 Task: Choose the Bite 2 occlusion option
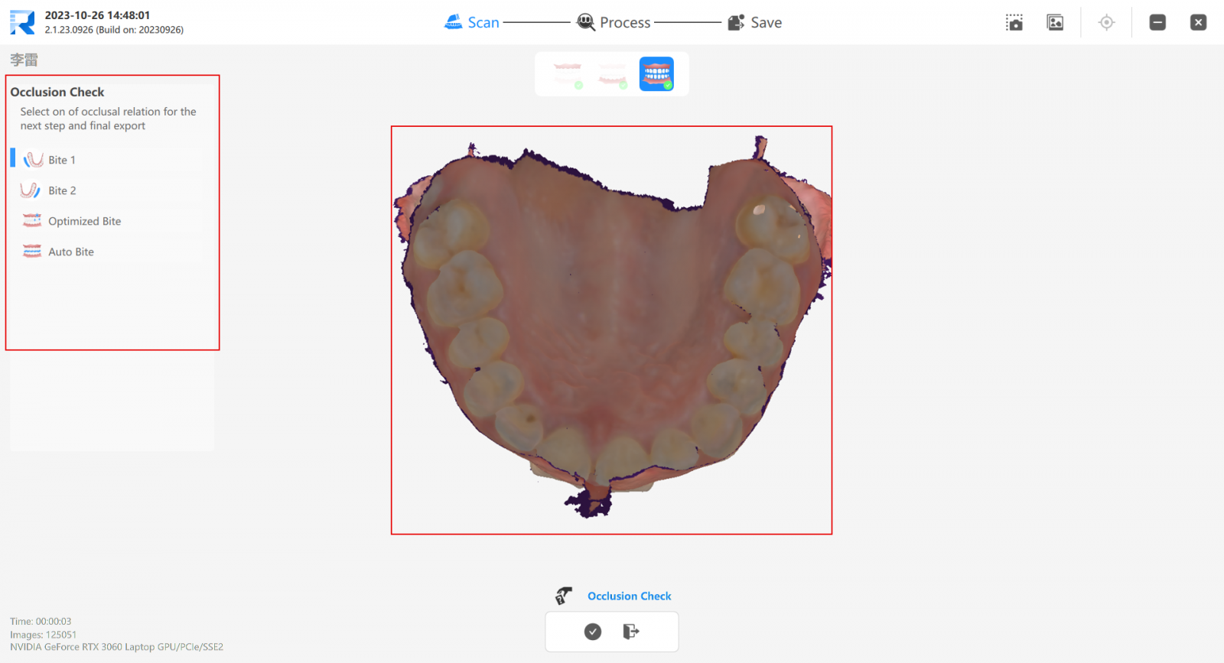[x=112, y=190]
